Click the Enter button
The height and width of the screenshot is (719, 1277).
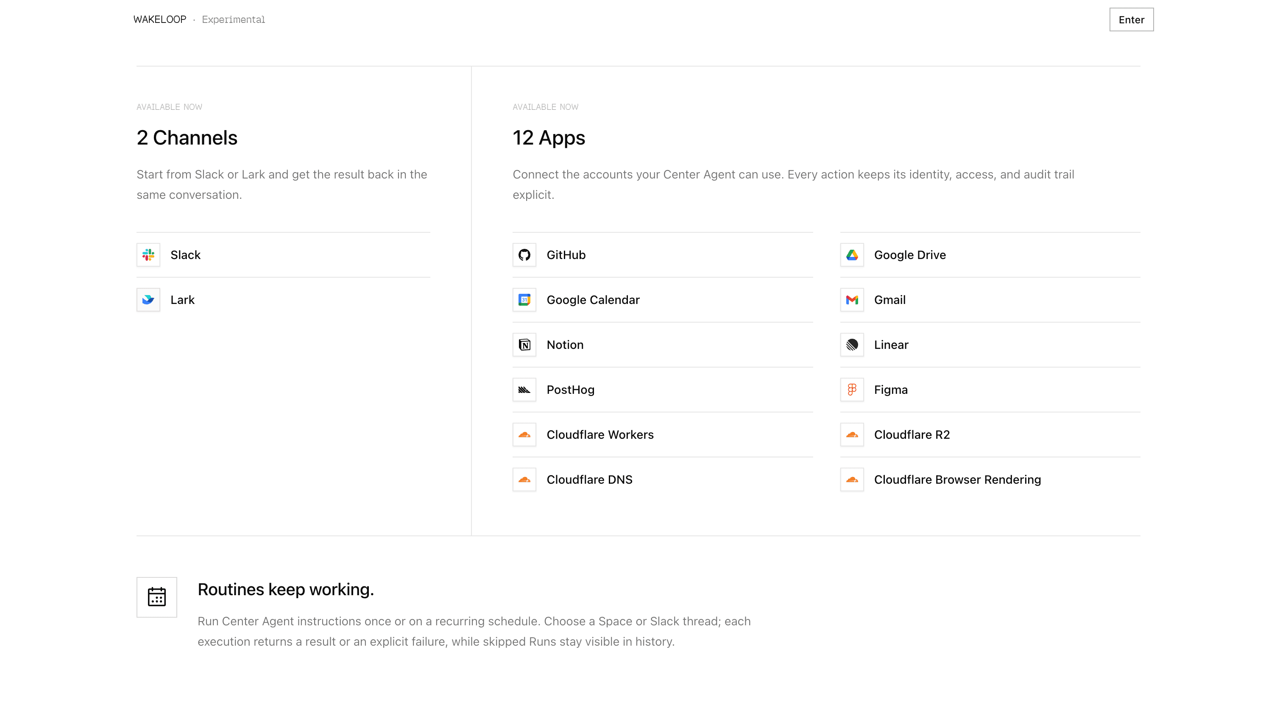(1131, 20)
